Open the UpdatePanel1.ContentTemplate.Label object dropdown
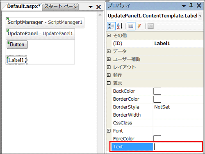Screen dimensions: 205x154 [x=200, y=16]
